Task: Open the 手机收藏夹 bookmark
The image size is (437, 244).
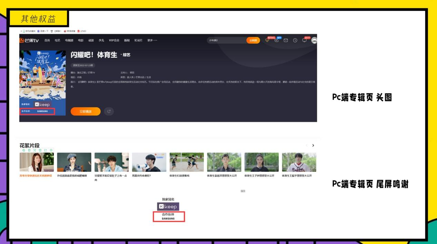Action: 29,31
